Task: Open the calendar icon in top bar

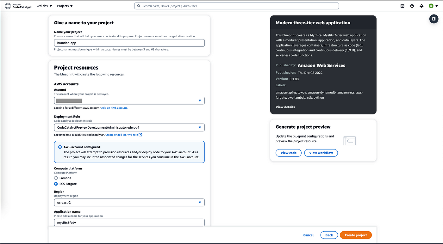Action: point(402,6)
